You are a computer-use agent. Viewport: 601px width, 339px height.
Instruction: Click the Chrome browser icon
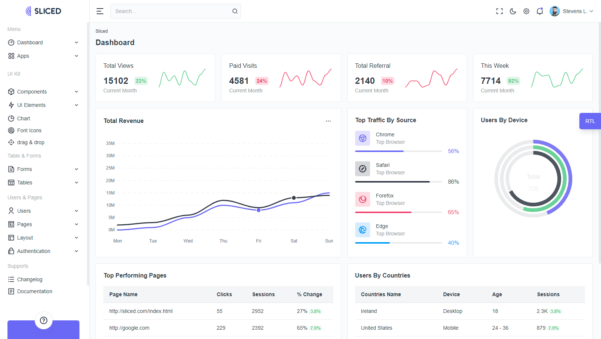pyautogui.click(x=362, y=138)
